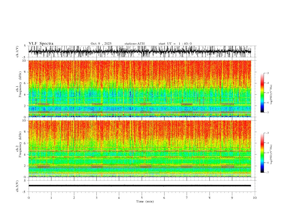287x222 pixels.
Task: Click the "-3" label on upper color bar
Action: (x=267, y=73)
